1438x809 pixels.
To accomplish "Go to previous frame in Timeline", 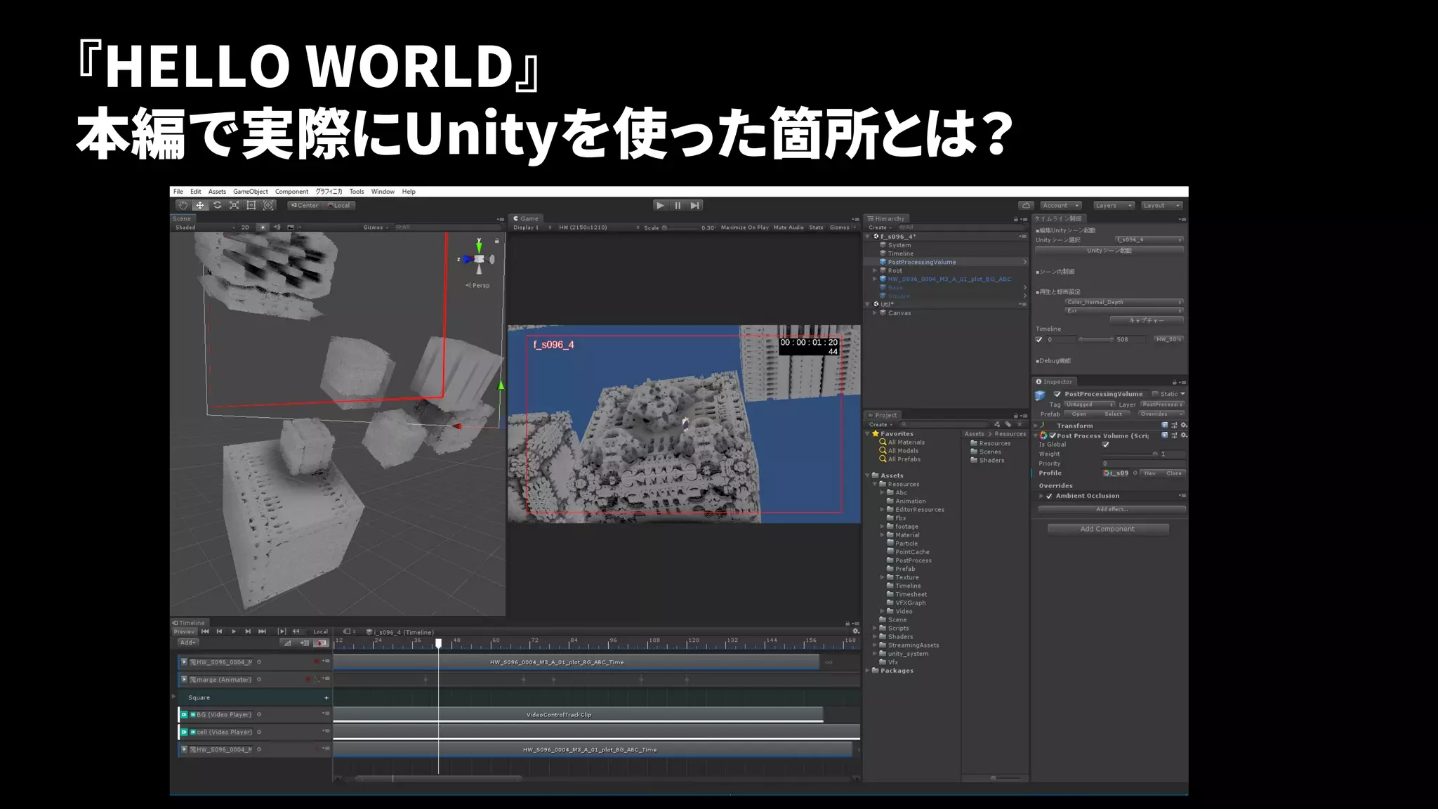I will point(219,631).
